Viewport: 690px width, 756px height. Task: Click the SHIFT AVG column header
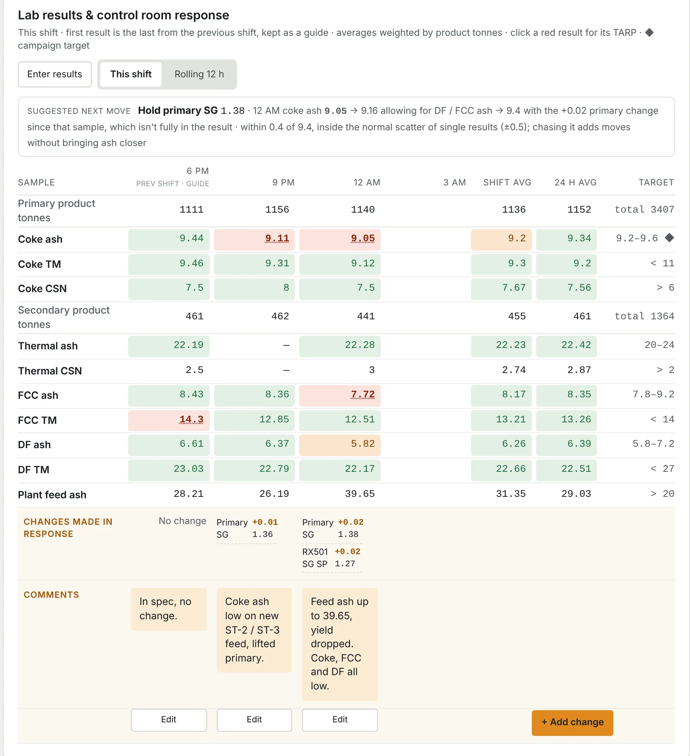pos(507,182)
